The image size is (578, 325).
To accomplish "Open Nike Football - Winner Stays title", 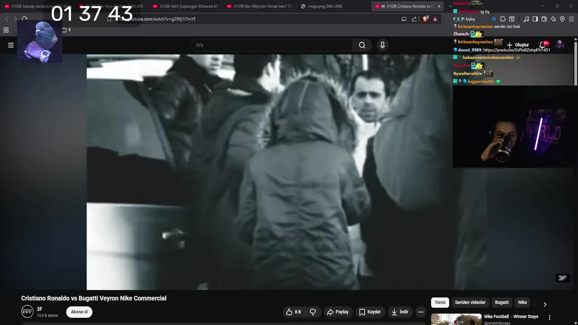I will click(511, 316).
